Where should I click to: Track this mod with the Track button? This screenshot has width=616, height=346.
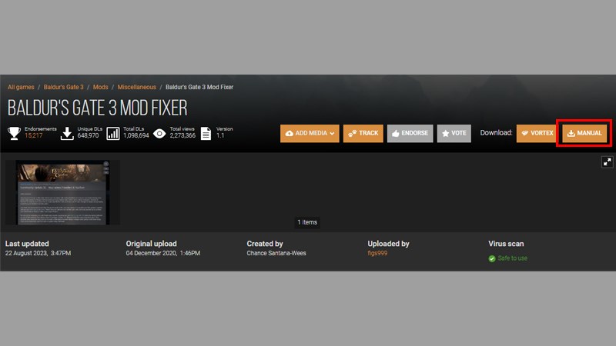(x=363, y=133)
